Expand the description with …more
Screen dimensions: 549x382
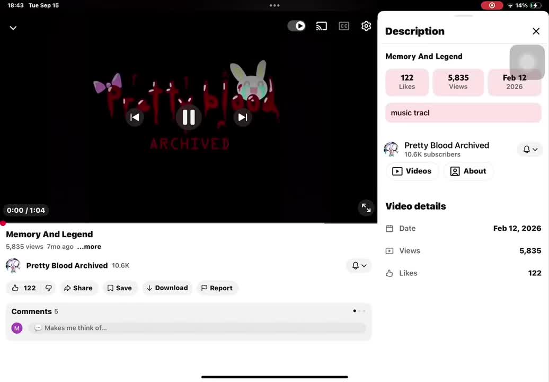89,247
